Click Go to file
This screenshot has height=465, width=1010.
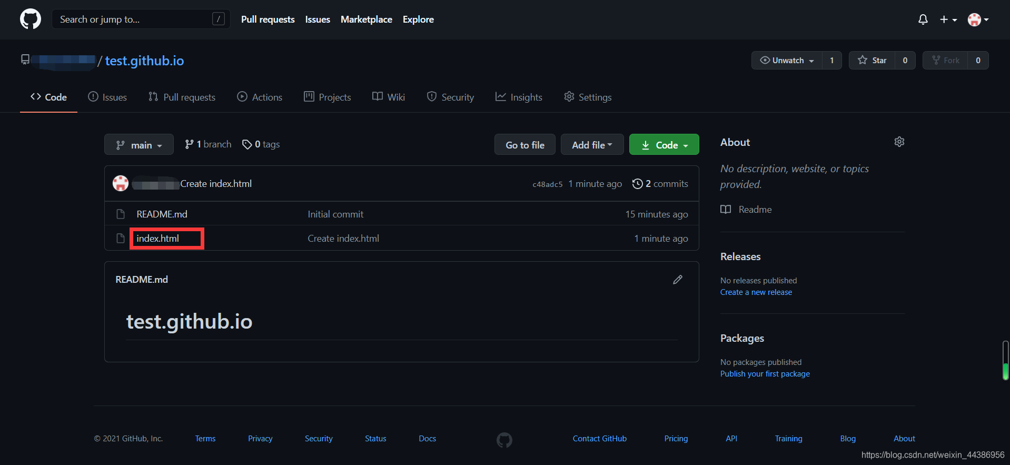click(525, 145)
